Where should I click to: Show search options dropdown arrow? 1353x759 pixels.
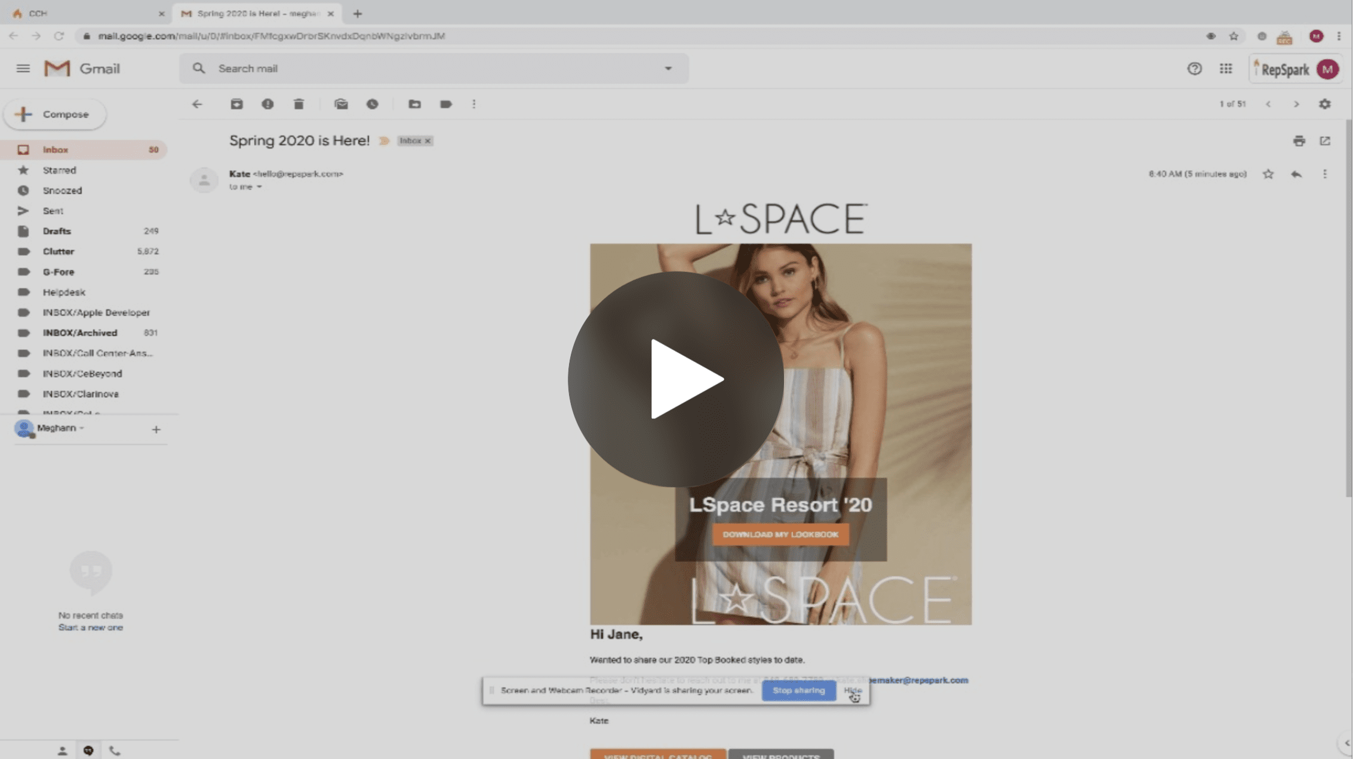[x=668, y=69]
